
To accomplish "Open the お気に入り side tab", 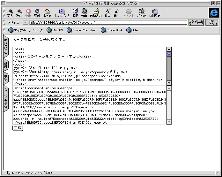I will click(x=6, y=46).
